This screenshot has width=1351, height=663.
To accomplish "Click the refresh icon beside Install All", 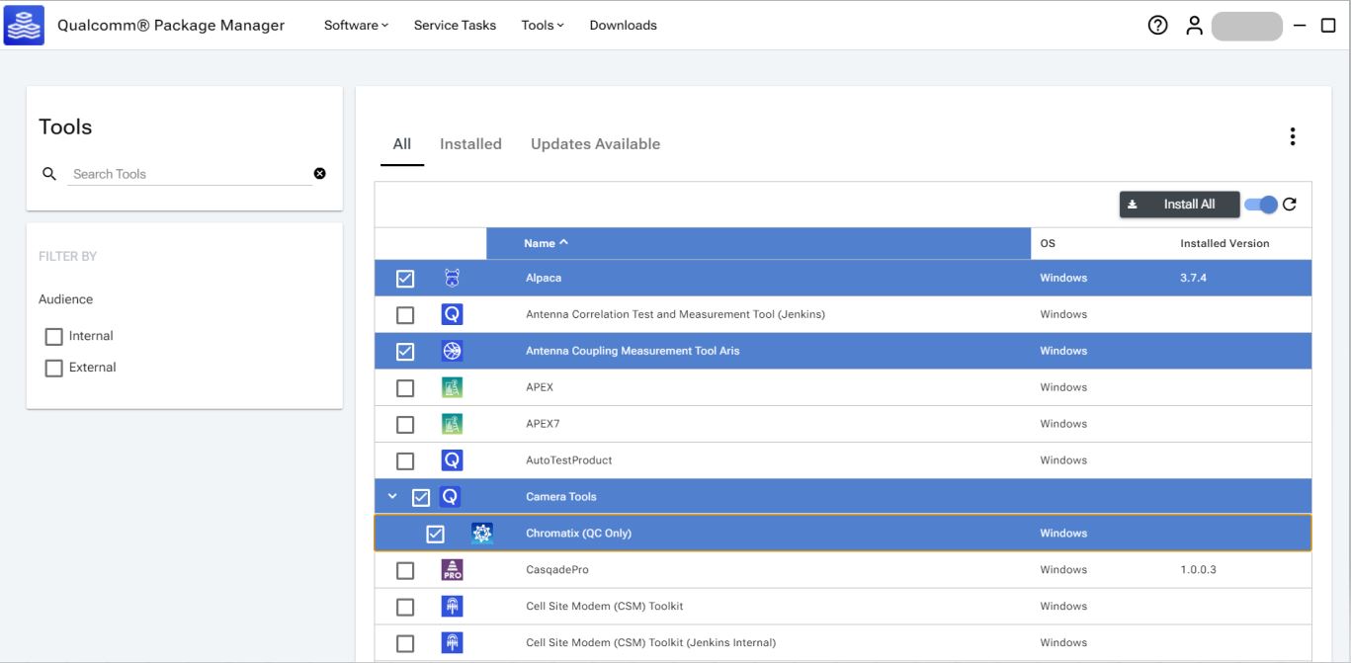I will [x=1289, y=205].
